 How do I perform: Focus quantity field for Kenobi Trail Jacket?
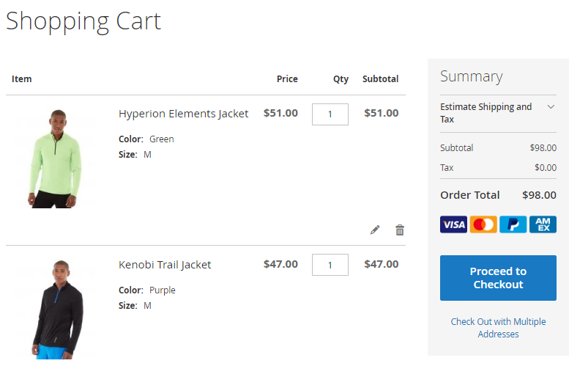click(330, 265)
